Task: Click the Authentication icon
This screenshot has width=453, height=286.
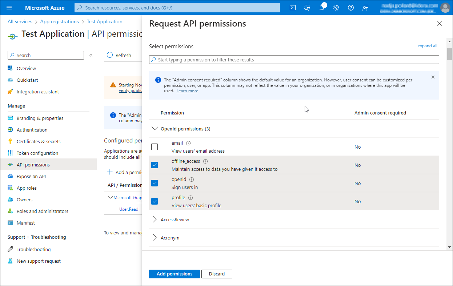Action: click(x=10, y=130)
